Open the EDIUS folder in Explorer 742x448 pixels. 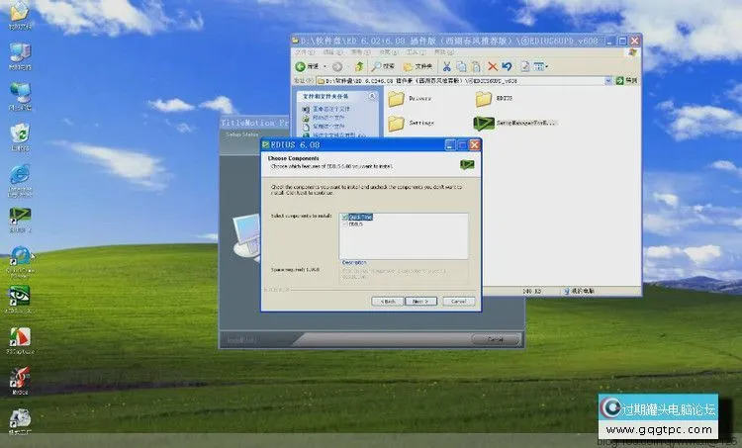tap(484, 99)
